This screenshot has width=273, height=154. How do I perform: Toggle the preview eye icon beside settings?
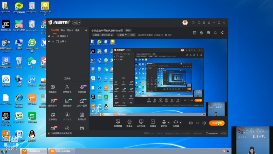point(197,123)
